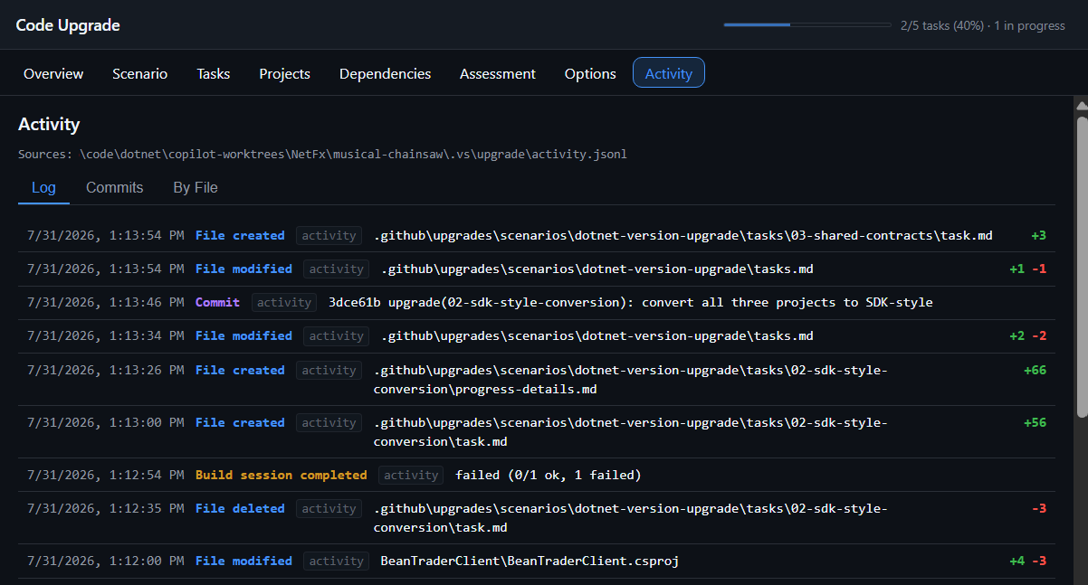Switch to the Scenario tab

coord(139,73)
